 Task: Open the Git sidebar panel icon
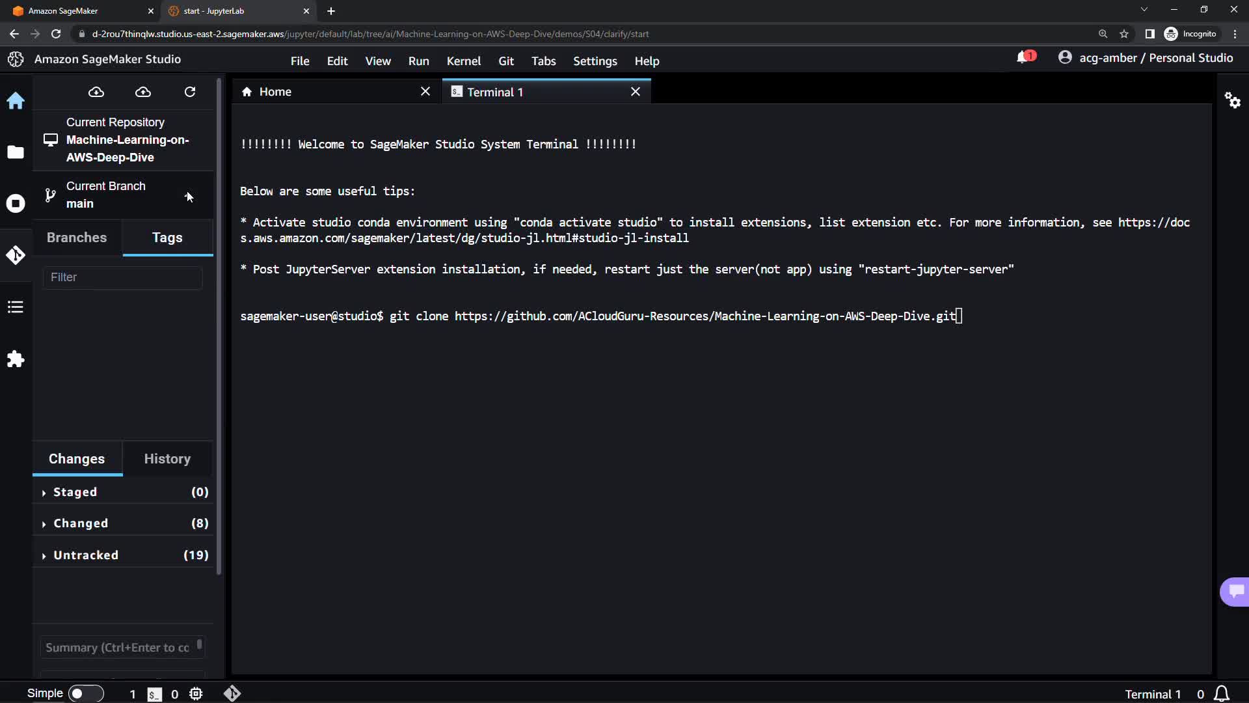[16, 255]
